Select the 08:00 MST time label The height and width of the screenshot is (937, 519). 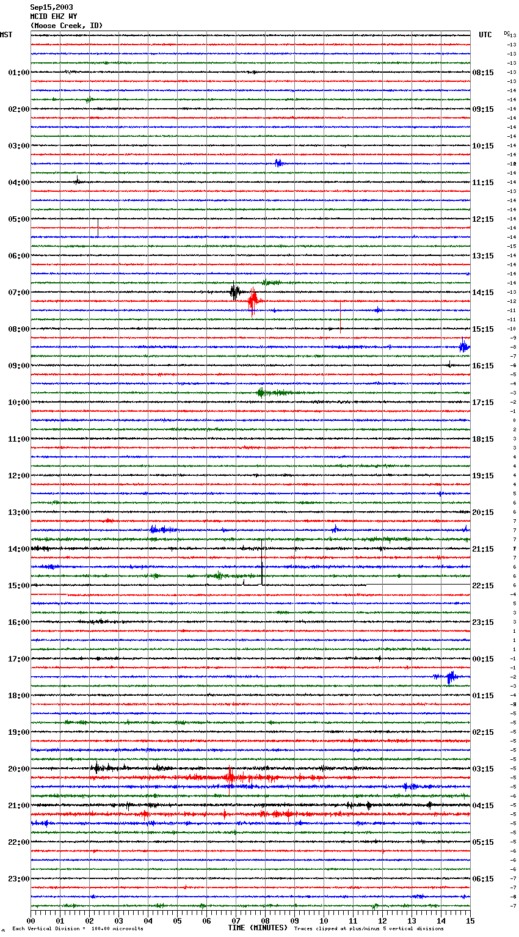point(19,329)
